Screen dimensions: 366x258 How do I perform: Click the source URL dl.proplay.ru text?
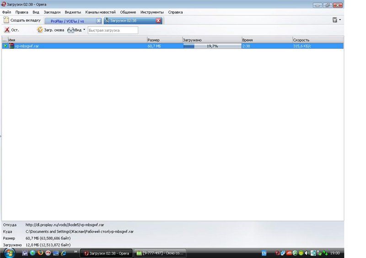point(65,225)
